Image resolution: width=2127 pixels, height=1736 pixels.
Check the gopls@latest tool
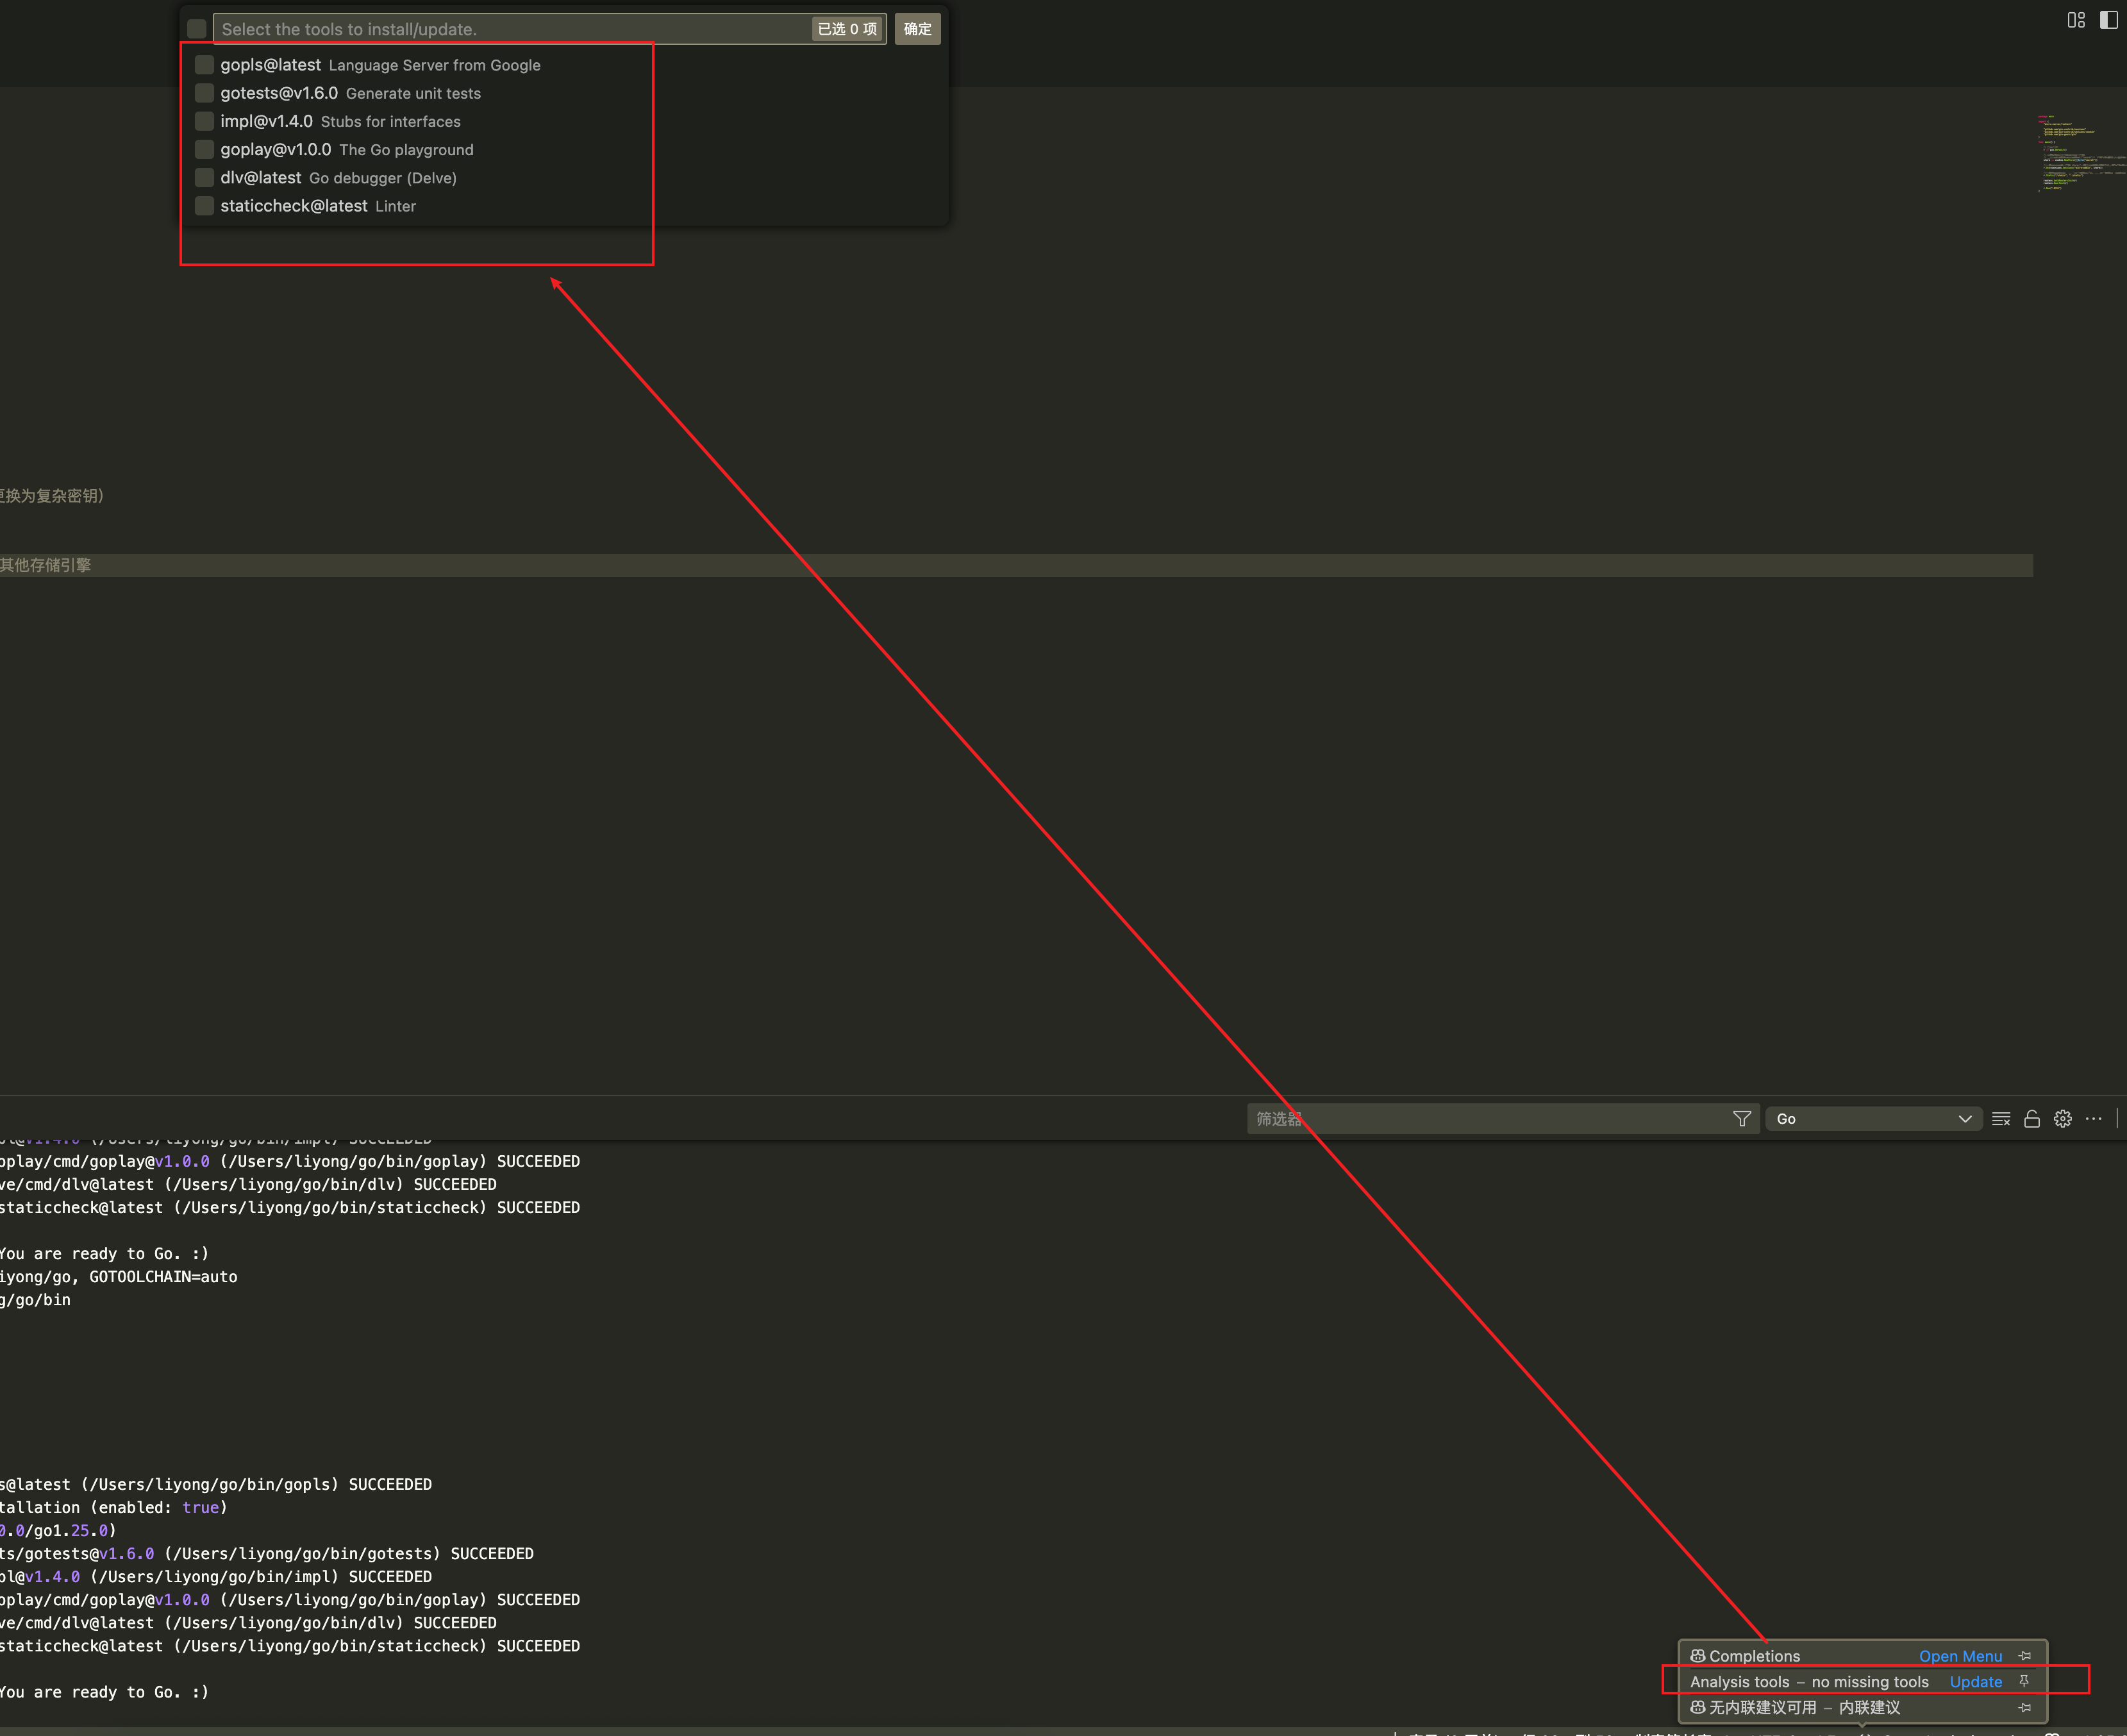204,65
